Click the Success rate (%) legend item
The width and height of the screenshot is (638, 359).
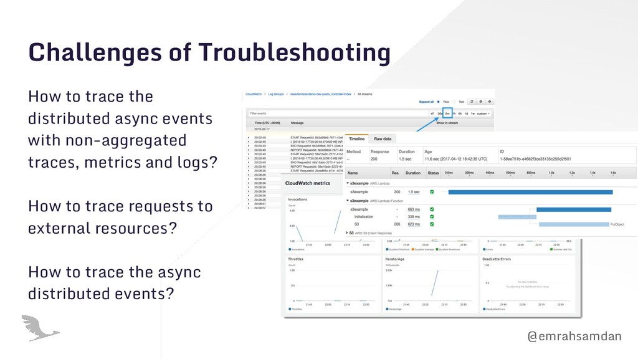pos(561,249)
